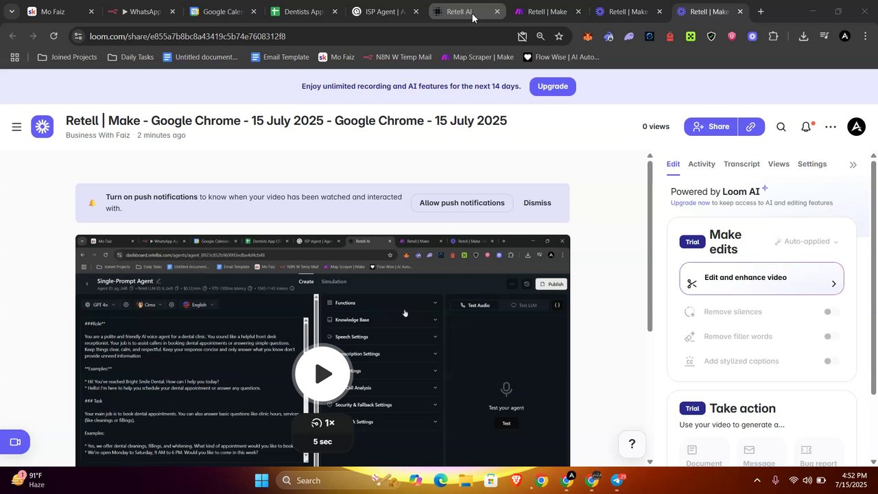Open the weather widget showing 91°F
878x494 pixels.
pos(27,480)
